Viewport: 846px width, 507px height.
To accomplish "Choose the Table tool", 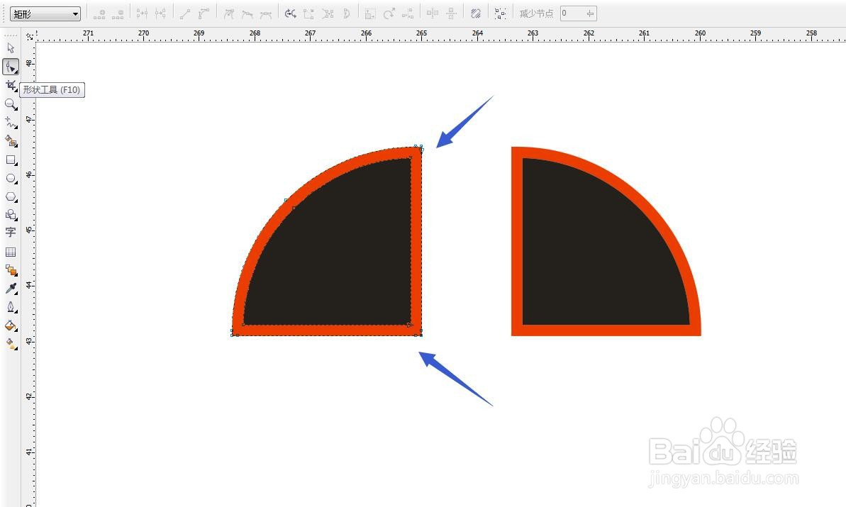I will point(11,252).
